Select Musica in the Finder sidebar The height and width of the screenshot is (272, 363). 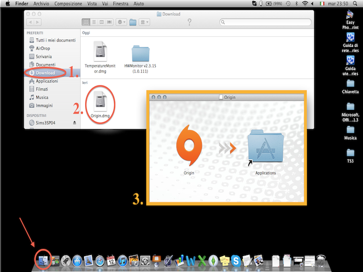coord(52,97)
